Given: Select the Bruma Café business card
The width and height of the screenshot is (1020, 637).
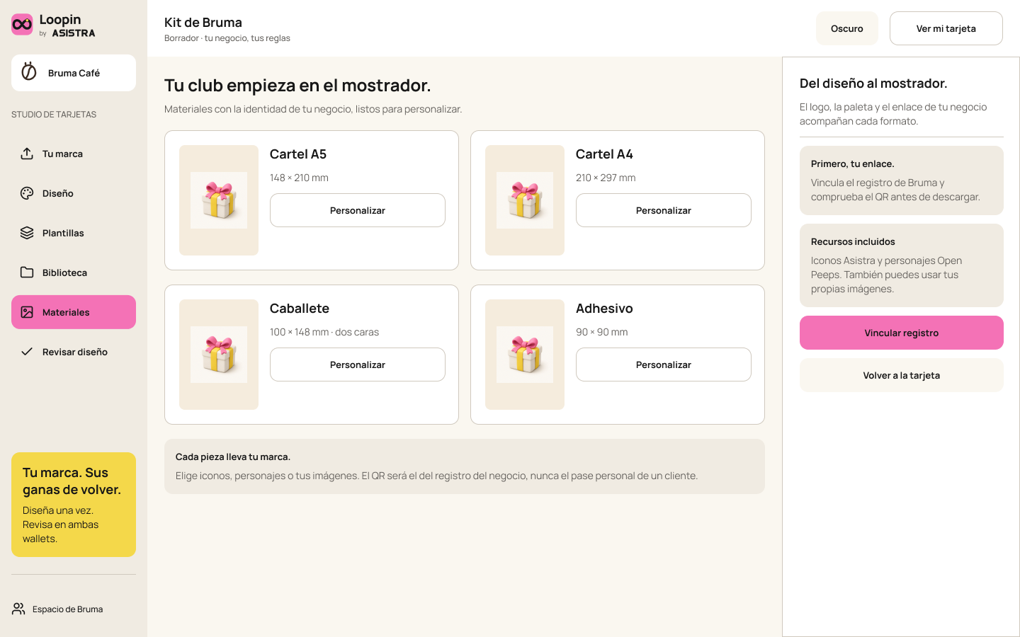Looking at the screenshot, I should (x=74, y=73).
